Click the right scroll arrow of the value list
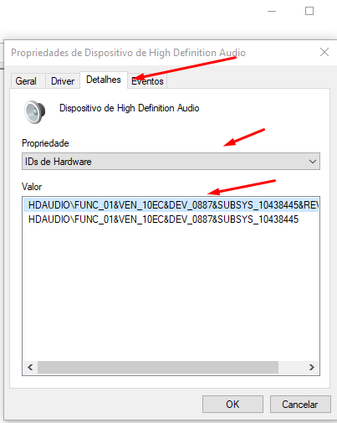This screenshot has height=423, width=337. tap(312, 367)
